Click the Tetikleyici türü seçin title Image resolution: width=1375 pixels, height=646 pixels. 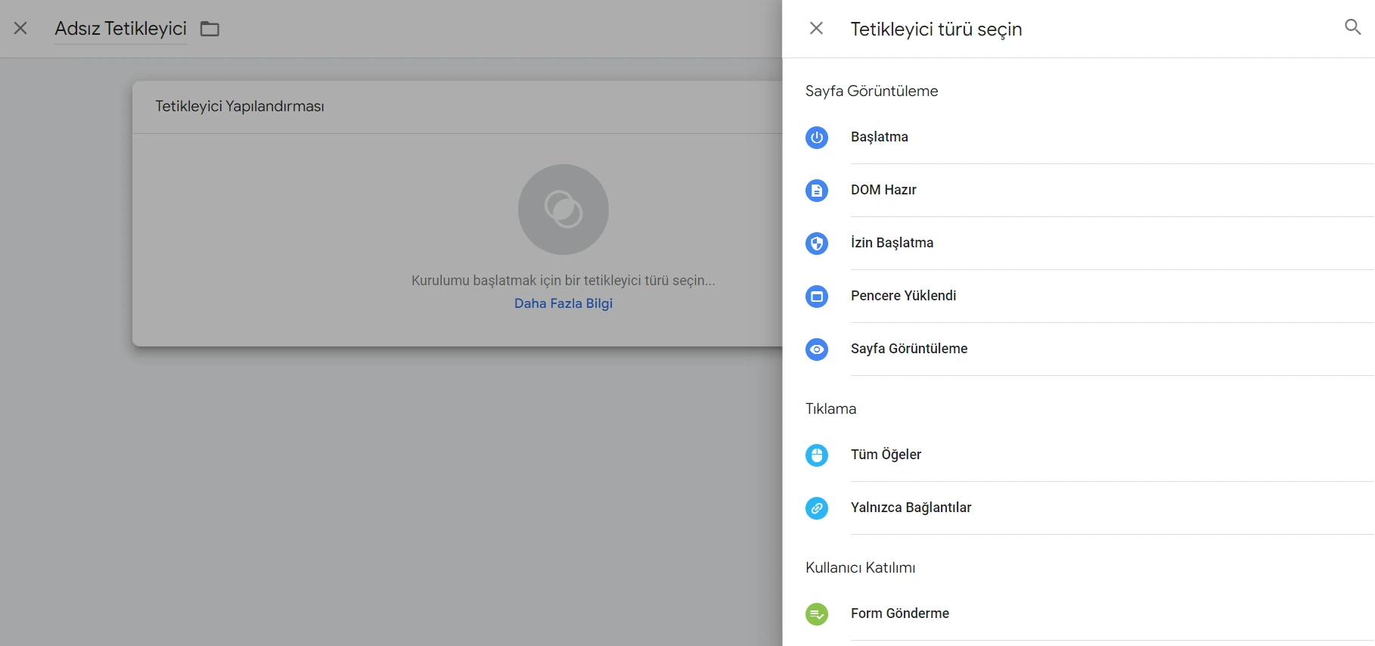(x=936, y=30)
